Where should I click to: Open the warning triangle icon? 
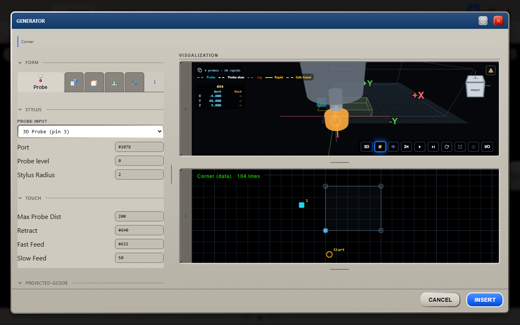491,70
